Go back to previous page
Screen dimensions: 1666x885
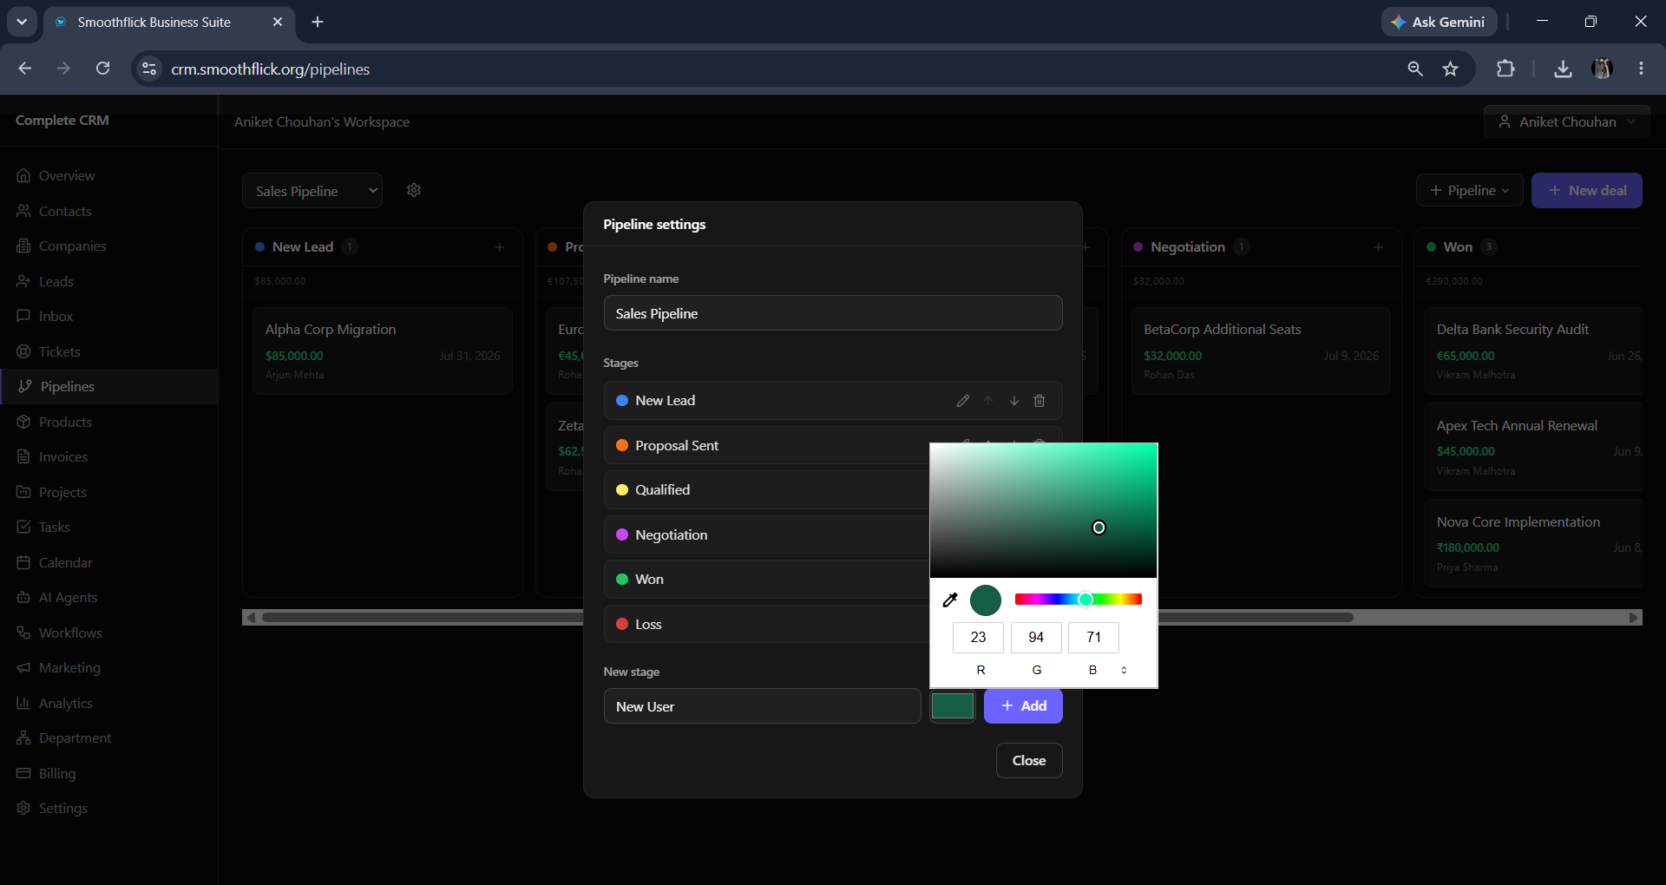tap(24, 69)
